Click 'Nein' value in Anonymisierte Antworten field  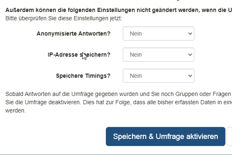(x=136, y=34)
